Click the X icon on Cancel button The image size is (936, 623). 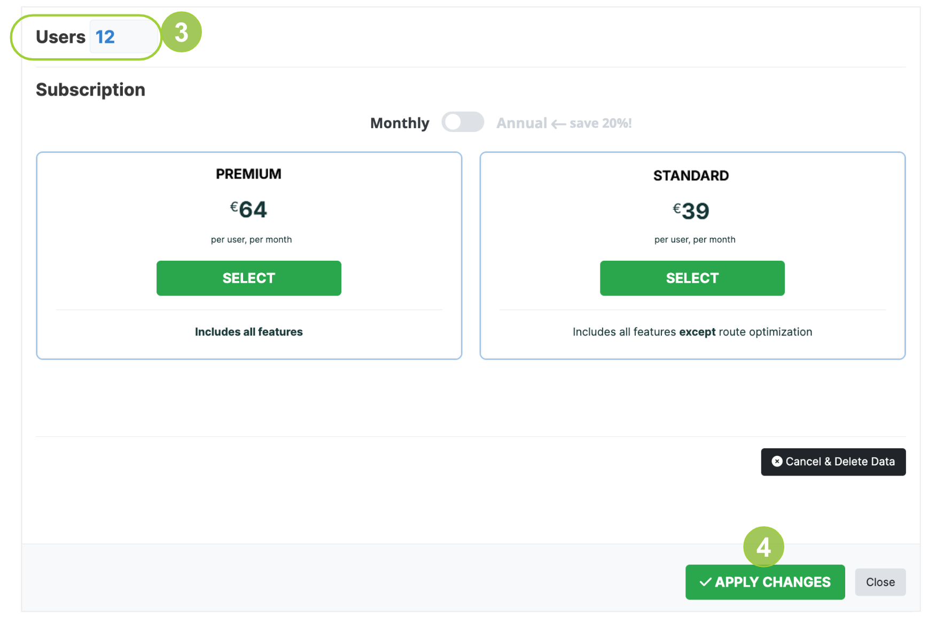[777, 462]
